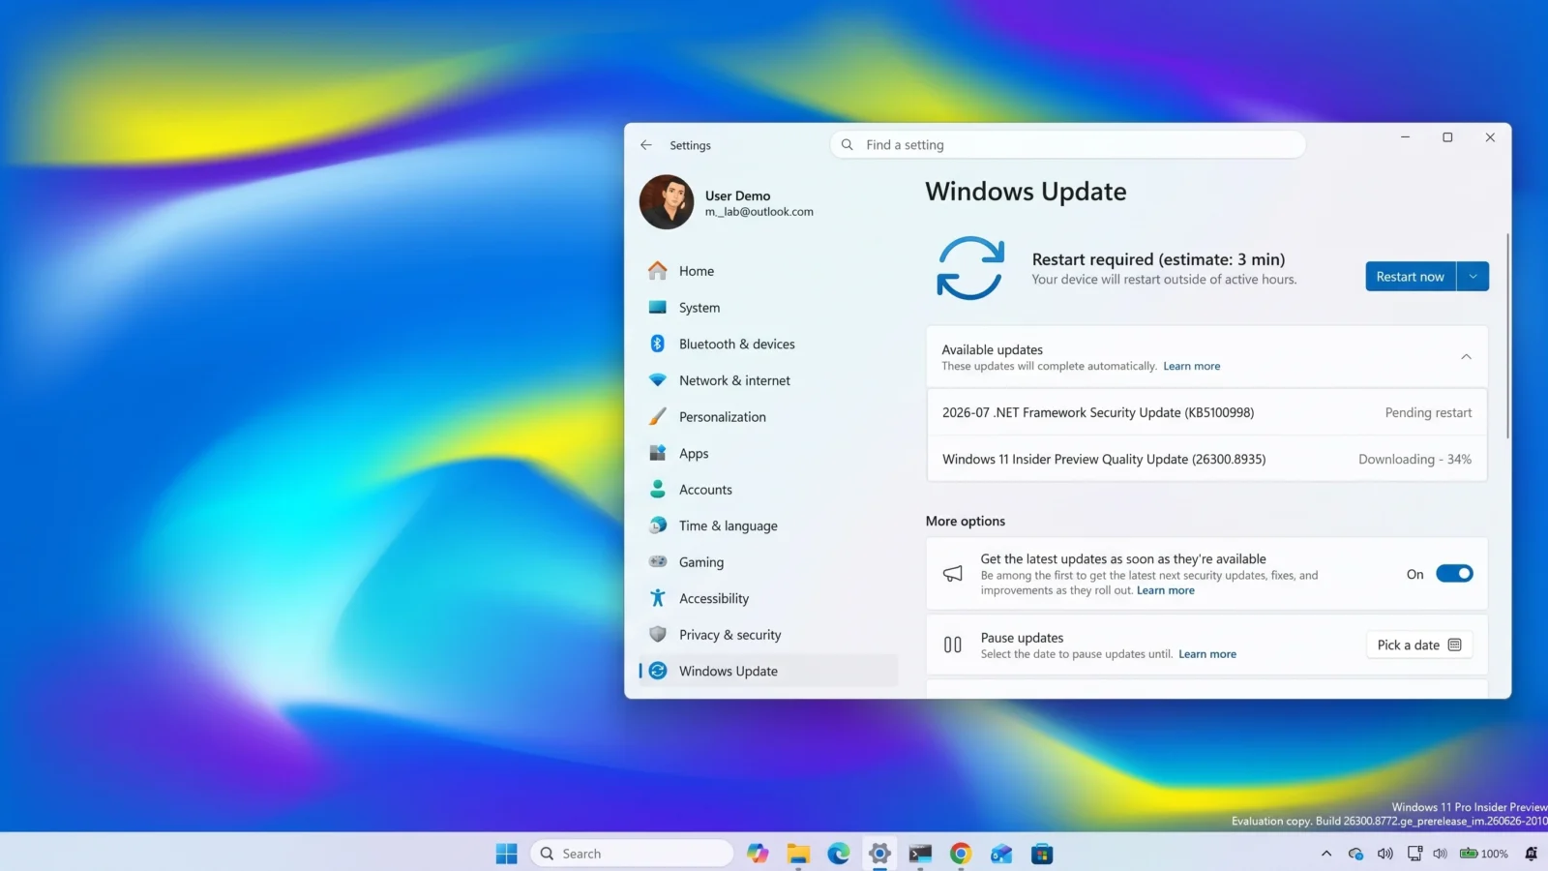Select Time & language label
The width and height of the screenshot is (1548, 871).
[x=728, y=526]
